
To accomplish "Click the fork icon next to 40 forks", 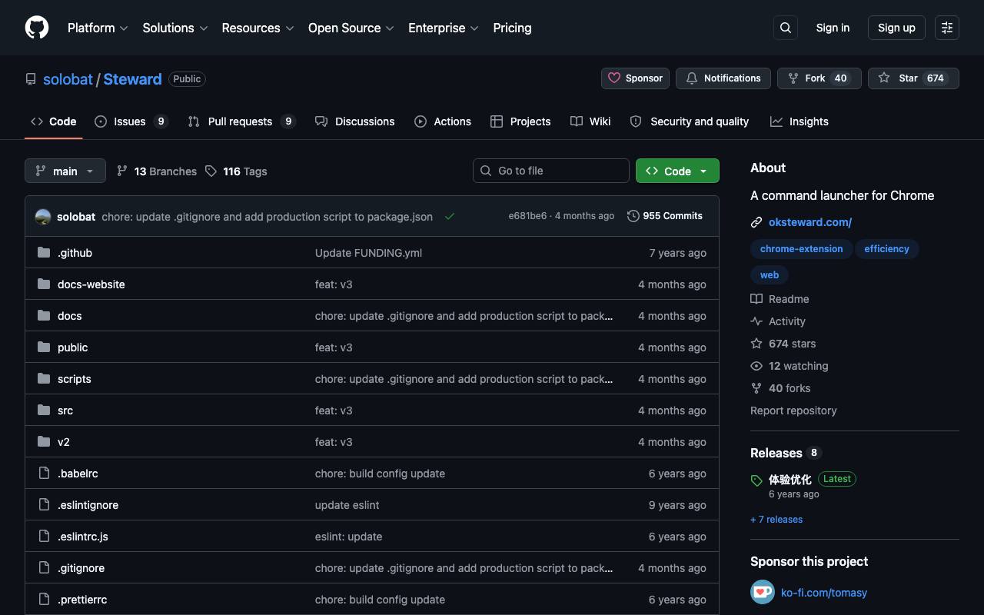I will [756, 388].
